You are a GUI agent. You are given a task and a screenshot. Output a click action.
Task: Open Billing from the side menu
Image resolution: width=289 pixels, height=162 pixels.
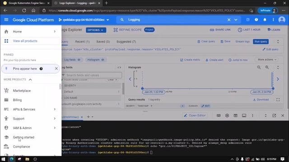(x=17, y=100)
